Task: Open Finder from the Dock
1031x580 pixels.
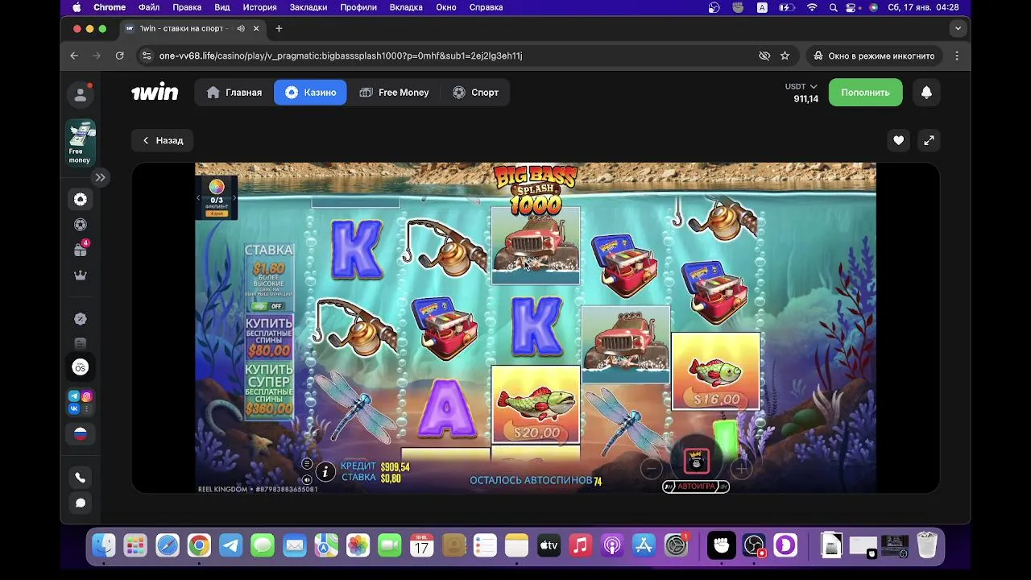Action: pos(104,545)
